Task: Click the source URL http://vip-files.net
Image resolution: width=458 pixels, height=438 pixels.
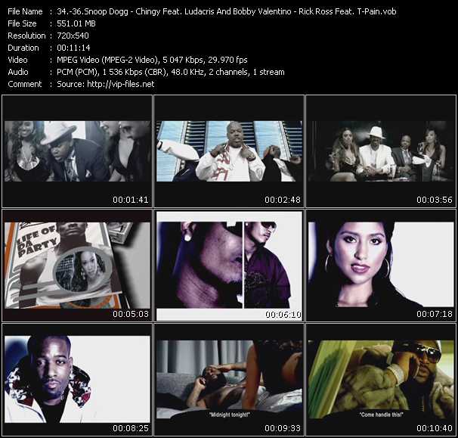Action: pos(121,84)
